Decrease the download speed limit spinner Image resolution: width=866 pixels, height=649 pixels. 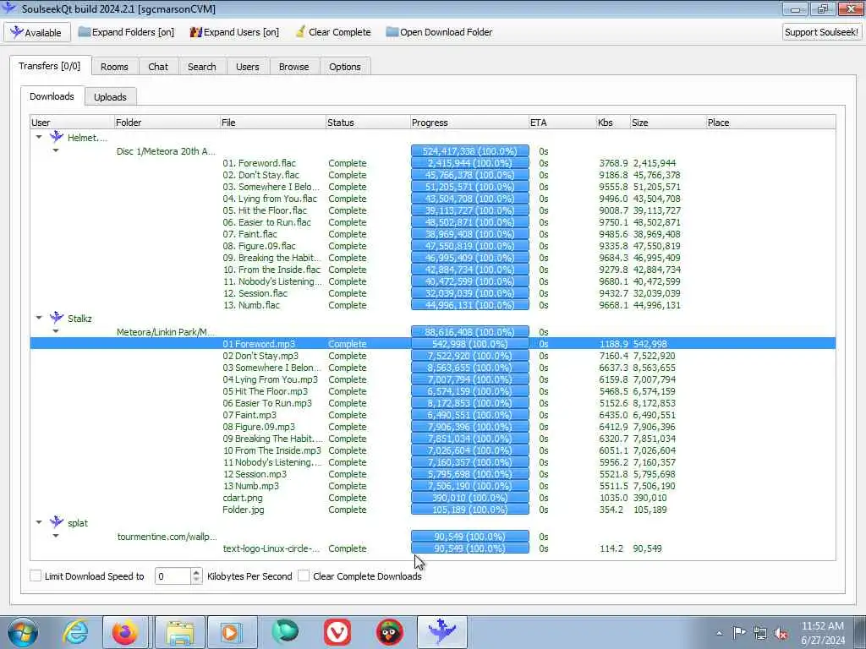coord(196,580)
